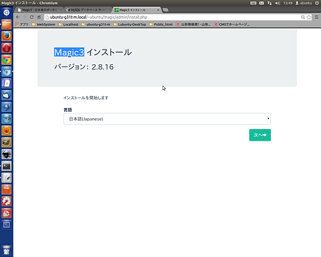Select the Magic3 インストール tab
Screen dimensions: 321x257
pos(137,10)
